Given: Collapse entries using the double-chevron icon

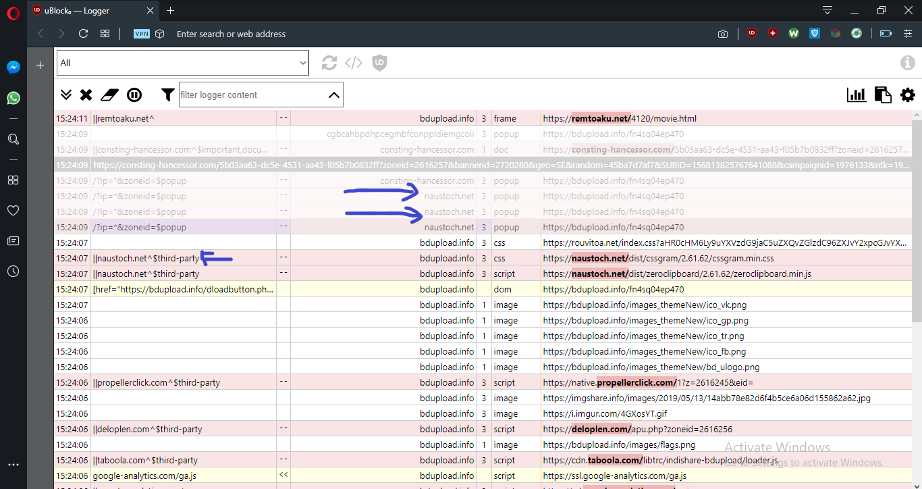Looking at the screenshot, I should click(65, 95).
